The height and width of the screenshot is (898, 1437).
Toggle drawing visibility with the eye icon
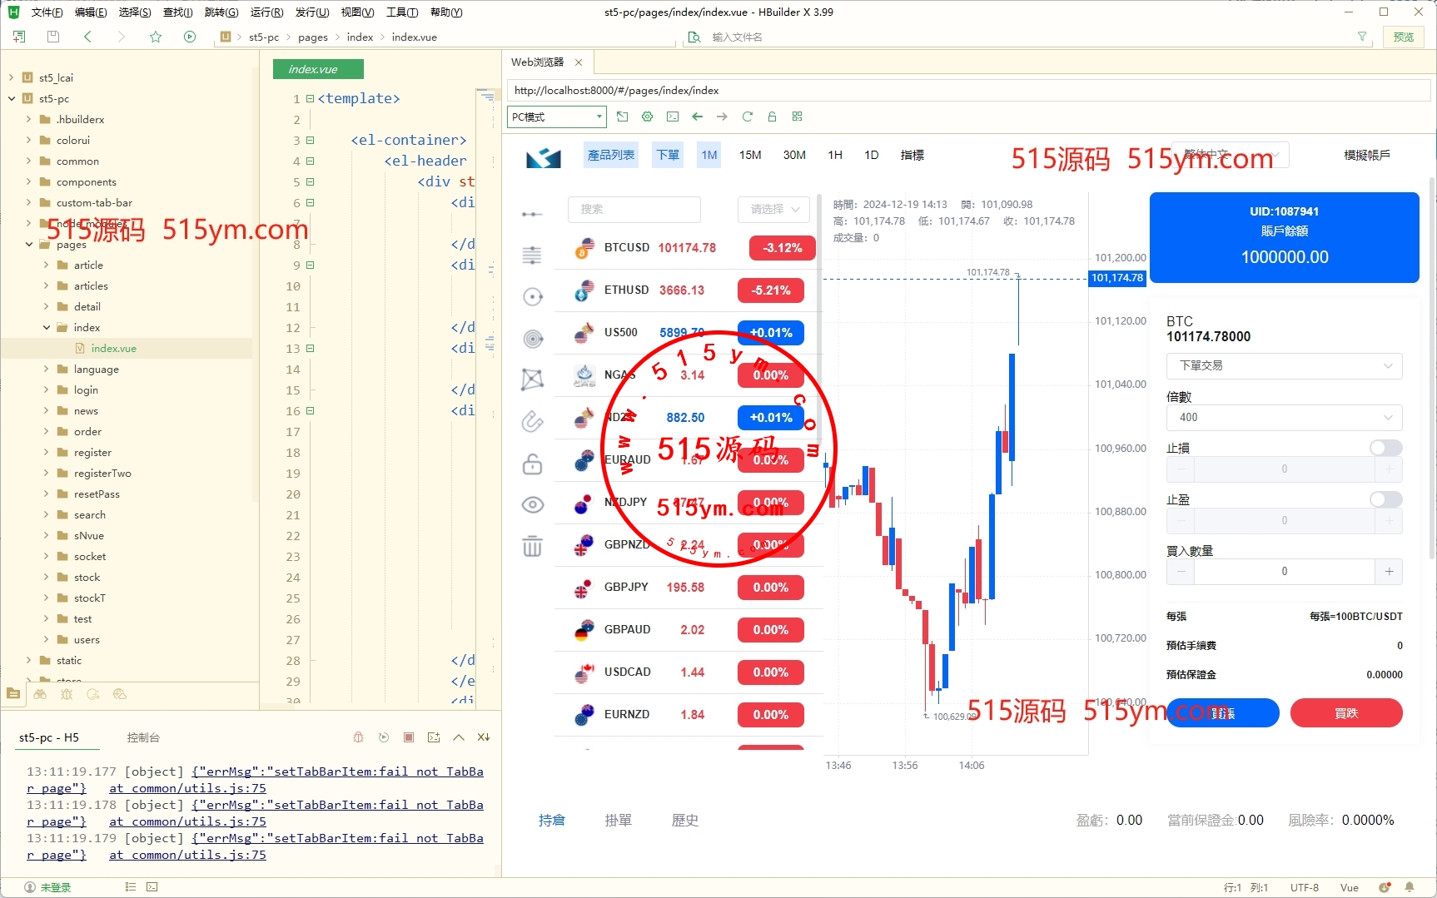[x=532, y=505]
